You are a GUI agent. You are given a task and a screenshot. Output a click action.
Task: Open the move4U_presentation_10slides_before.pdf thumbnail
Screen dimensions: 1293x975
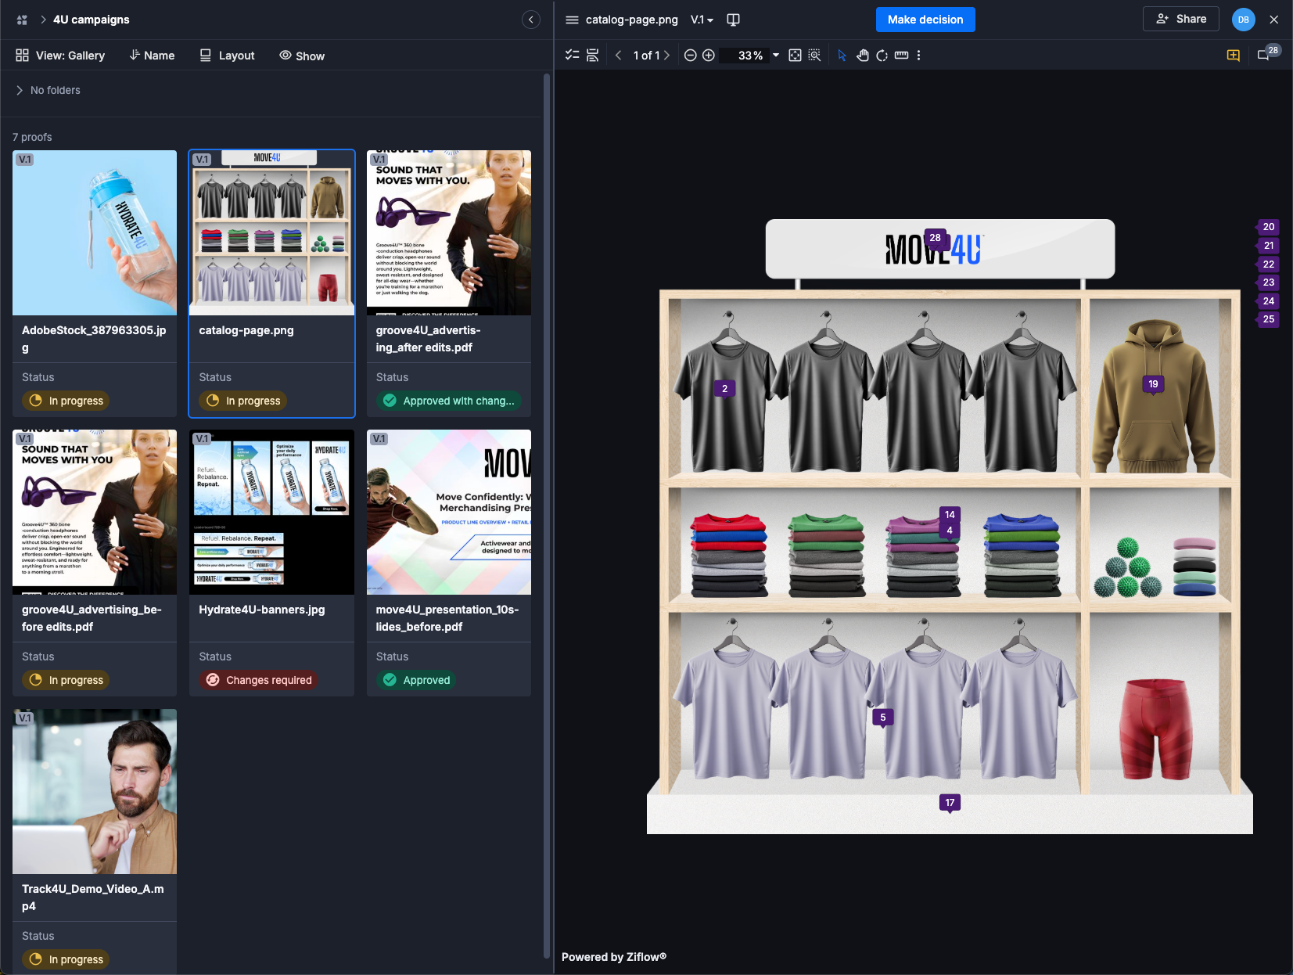pos(449,512)
